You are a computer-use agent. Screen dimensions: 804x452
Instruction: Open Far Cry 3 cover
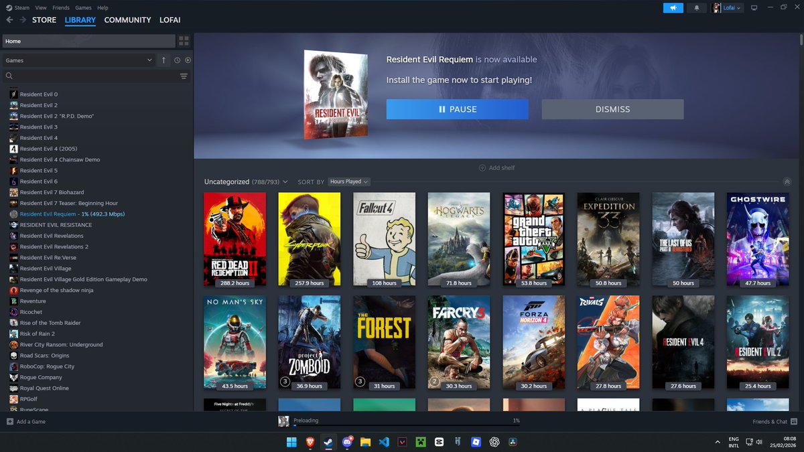pos(459,342)
